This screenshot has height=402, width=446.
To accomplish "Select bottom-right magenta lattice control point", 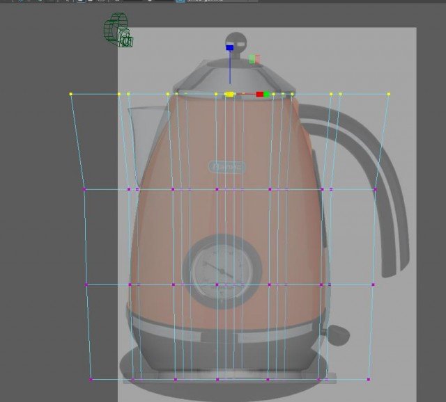I will tap(369, 379).
